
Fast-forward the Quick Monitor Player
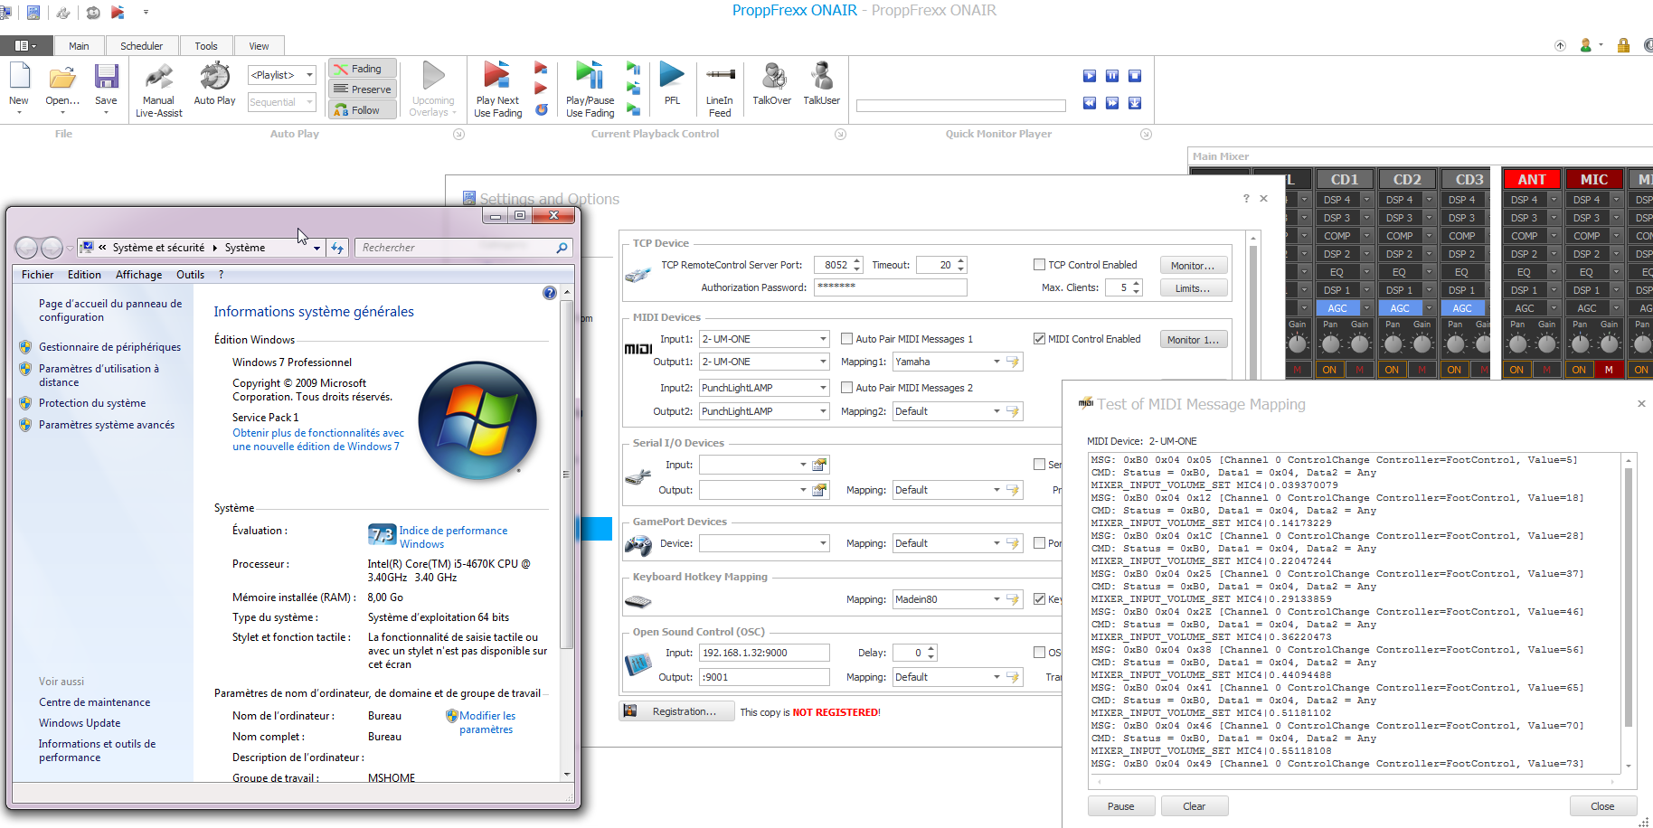tap(1112, 103)
